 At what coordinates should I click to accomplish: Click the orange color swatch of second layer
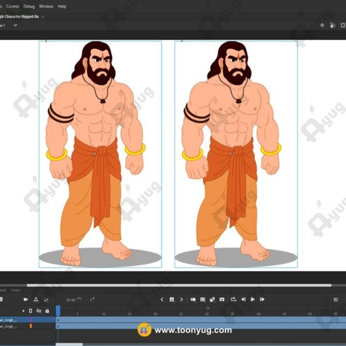pyautogui.click(x=31, y=326)
